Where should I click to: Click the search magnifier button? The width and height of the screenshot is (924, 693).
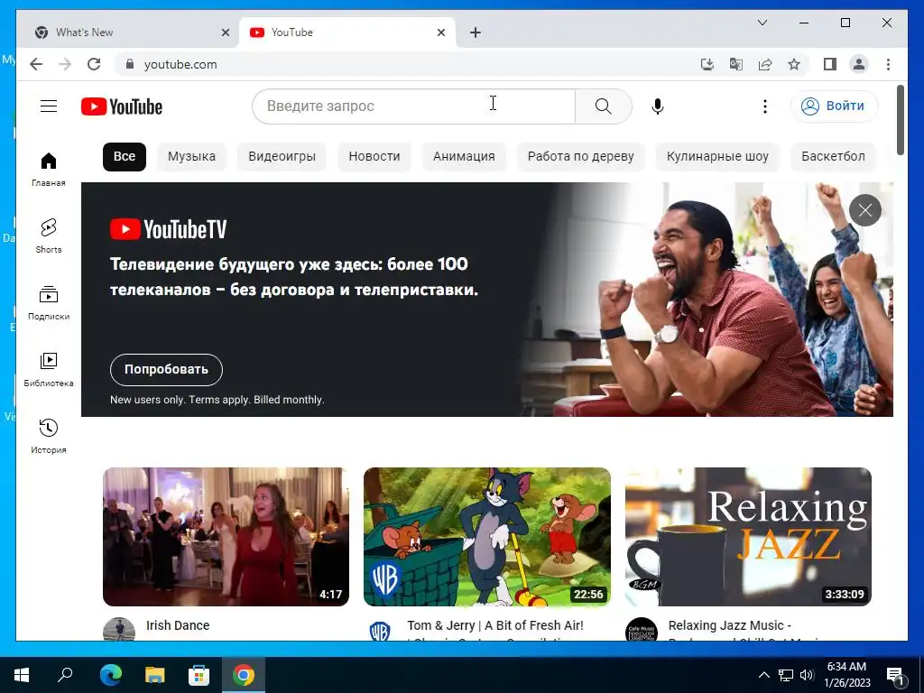click(604, 106)
